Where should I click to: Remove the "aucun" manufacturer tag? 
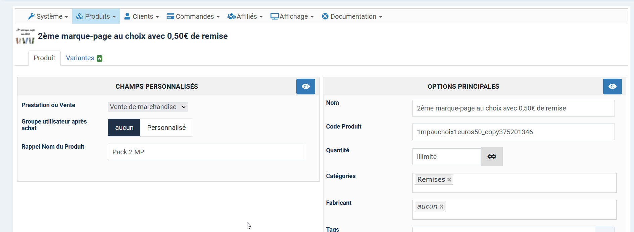coord(441,207)
